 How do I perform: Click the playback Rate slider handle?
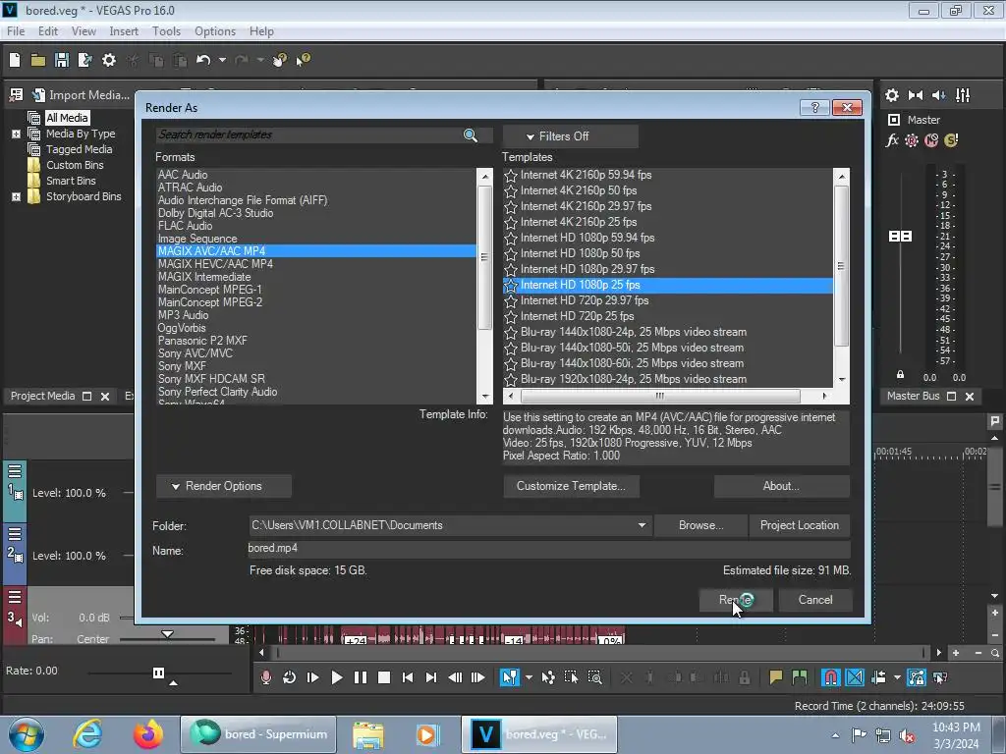coord(158,673)
